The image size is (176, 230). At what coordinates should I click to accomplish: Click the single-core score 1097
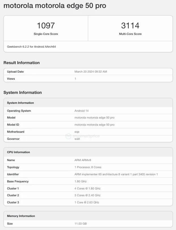46,26
